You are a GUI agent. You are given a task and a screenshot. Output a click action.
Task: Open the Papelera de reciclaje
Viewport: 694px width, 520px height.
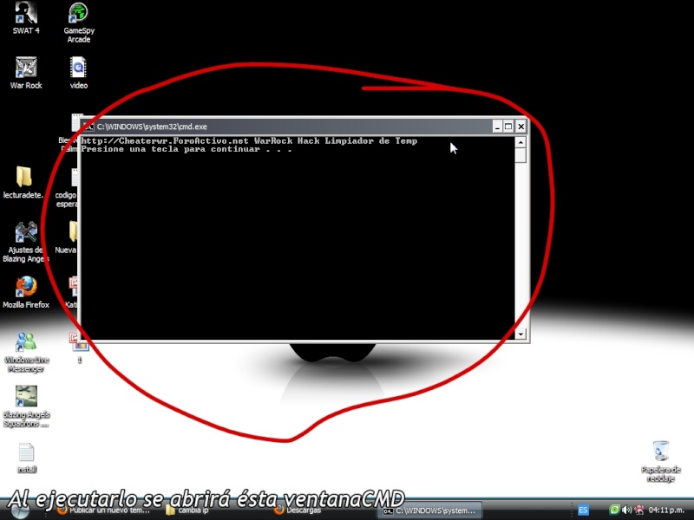[661, 462]
